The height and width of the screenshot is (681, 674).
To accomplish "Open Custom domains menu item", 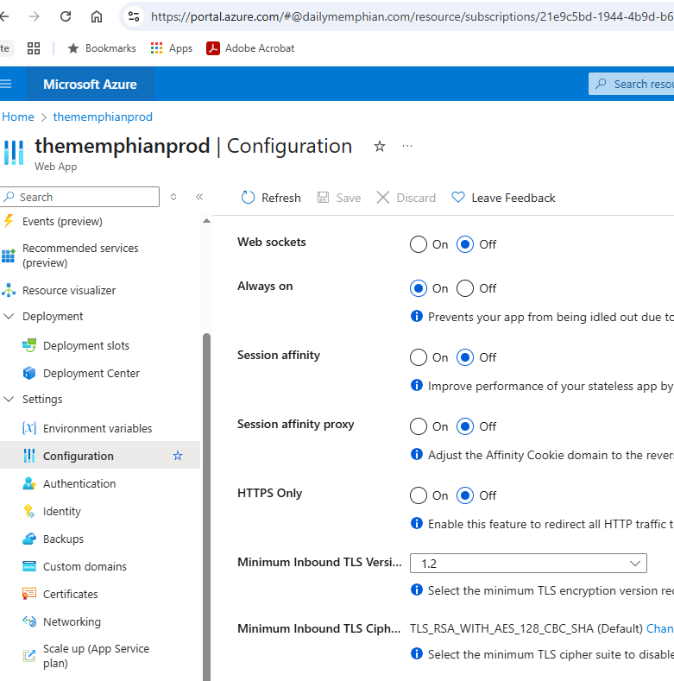I will 85,566.
